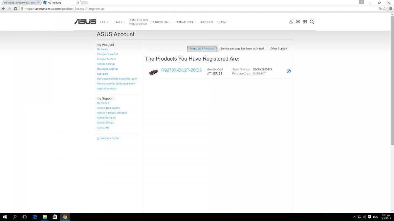Open the COMPUTER & COMPONENT menu
Screen dimensions: 394x221
pyautogui.click(x=138, y=22)
